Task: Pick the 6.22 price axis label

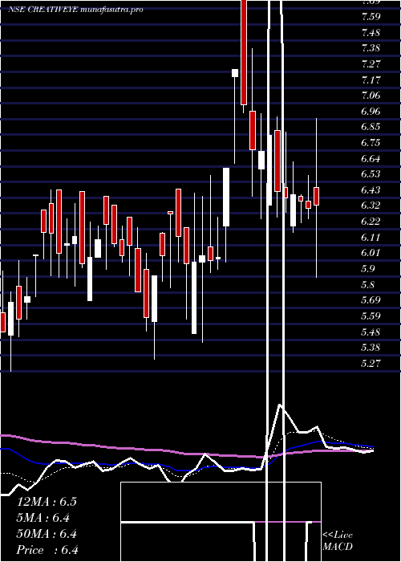Action: click(371, 221)
